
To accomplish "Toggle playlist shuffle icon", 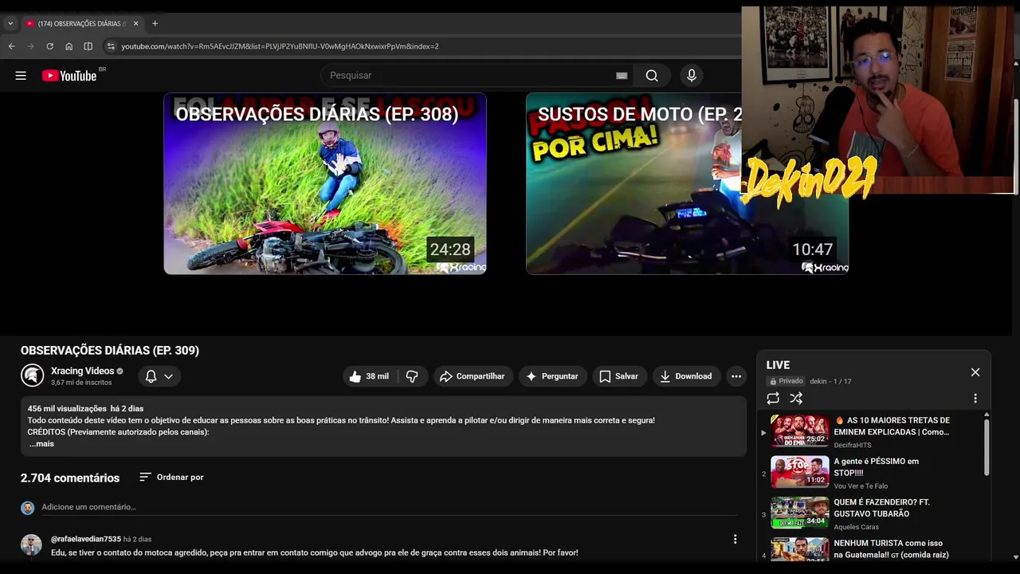I will [x=796, y=399].
